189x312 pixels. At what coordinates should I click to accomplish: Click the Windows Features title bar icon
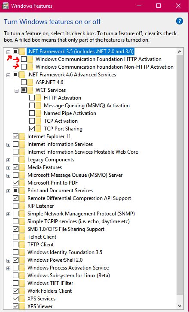click(5, 6)
